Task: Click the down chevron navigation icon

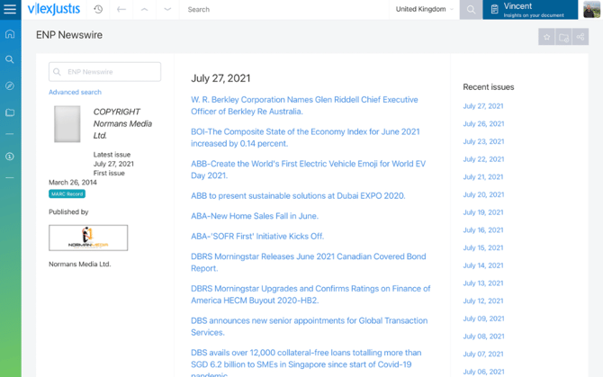Action: pos(167,9)
